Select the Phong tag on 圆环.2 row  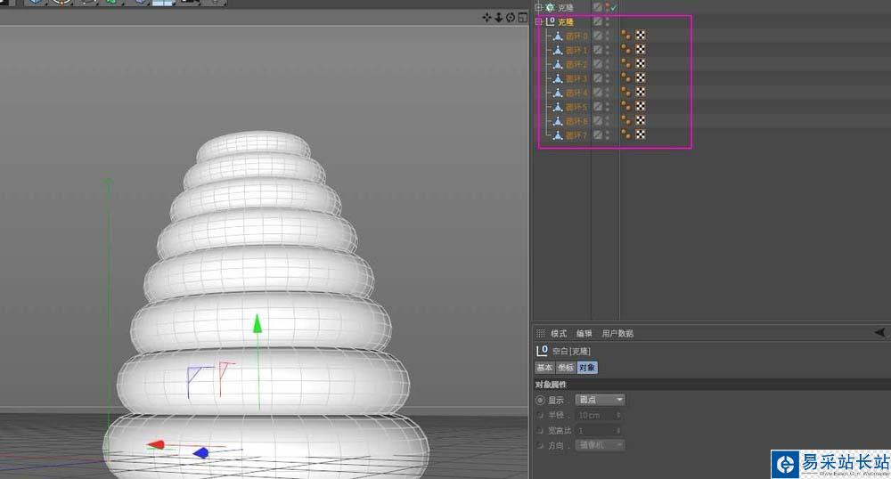coord(625,63)
